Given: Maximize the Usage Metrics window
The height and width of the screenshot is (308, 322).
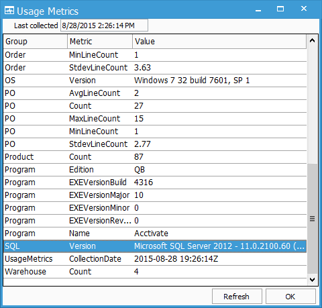Looking at the screenshot, I should tap(280, 9).
